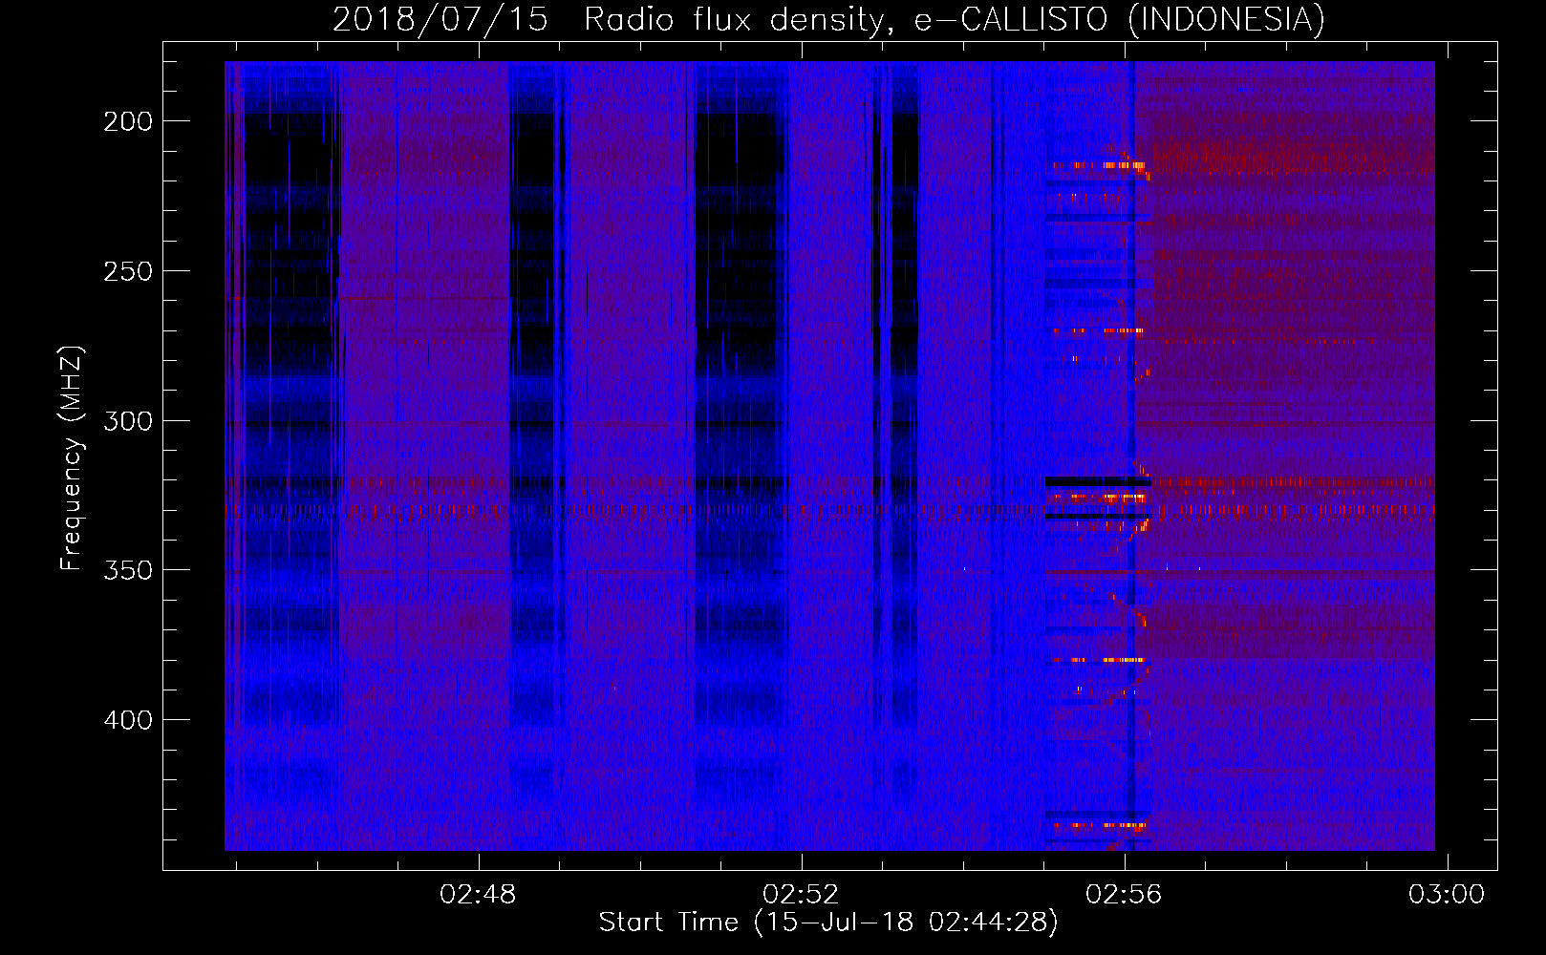Click the plot title "2018/07/15 Radio flux density, e-CALLISTO (INDONESIA)"
The image size is (1546, 955).
[x=828, y=19]
